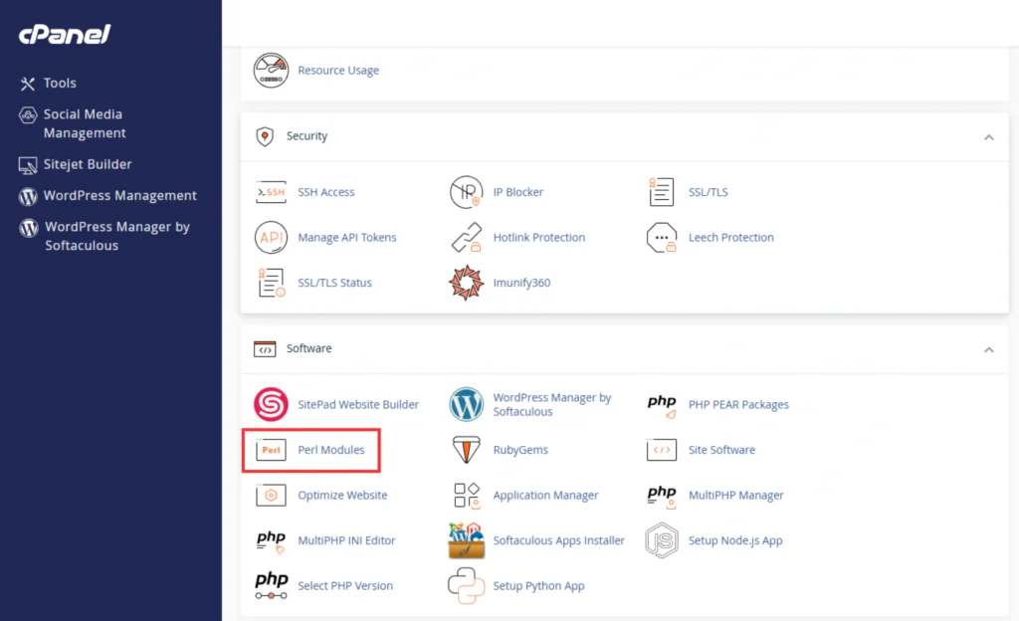Screen dimensions: 1019x621
Task: Open the Site Software link
Action: click(722, 450)
